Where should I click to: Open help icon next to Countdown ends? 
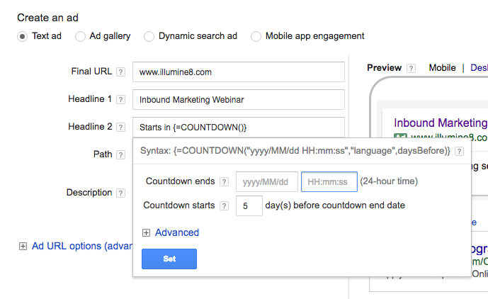click(224, 182)
